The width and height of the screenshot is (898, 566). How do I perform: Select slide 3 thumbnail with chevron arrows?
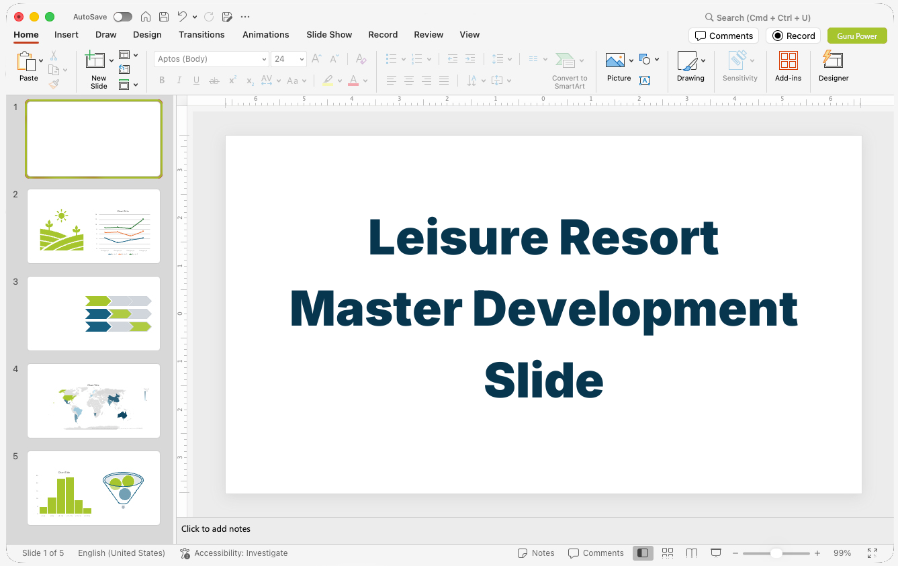94,314
